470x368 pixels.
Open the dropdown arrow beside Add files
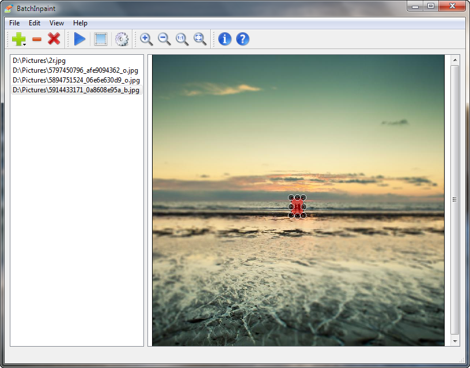[x=25, y=44]
